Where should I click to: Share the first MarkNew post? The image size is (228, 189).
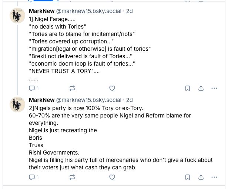tap(201, 88)
